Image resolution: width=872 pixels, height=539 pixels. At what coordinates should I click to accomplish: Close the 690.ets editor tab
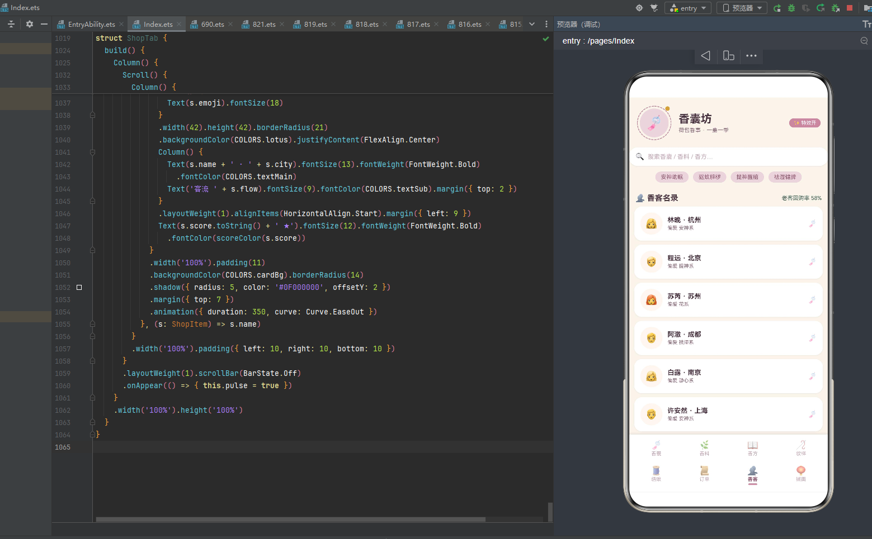click(x=230, y=24)
